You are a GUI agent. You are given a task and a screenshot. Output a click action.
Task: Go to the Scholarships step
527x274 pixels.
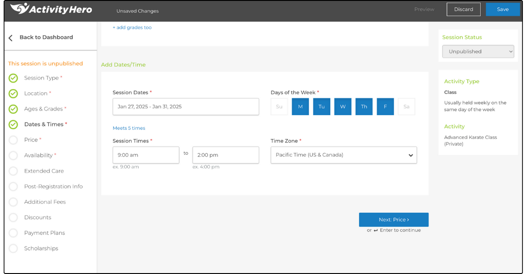(41, 248)
